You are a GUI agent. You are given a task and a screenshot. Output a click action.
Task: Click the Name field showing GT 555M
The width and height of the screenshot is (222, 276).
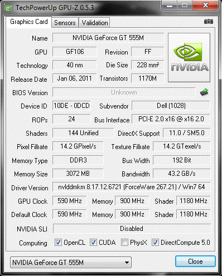coord(108,38)
